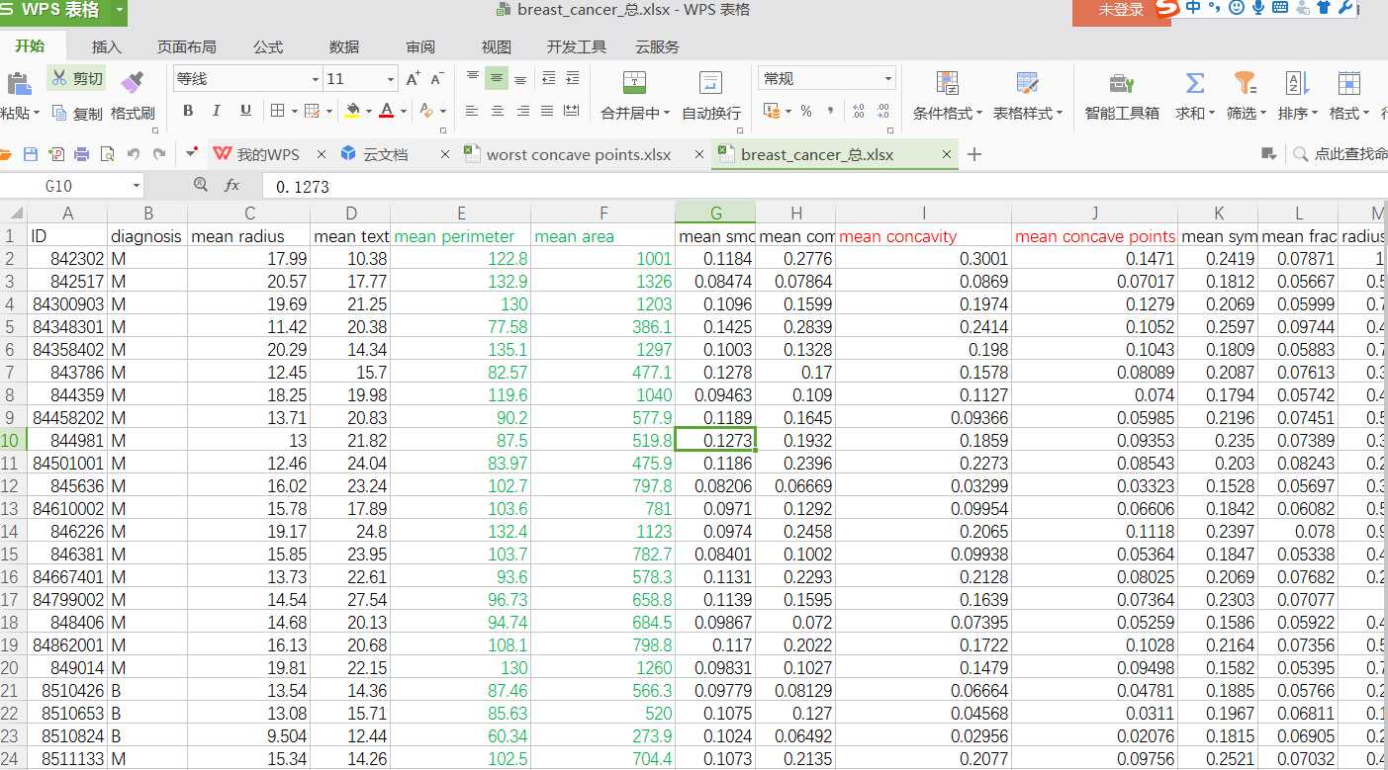
Task: Open the Name Box G10 dropdown arrow
Action: click(x=136, y=186)
